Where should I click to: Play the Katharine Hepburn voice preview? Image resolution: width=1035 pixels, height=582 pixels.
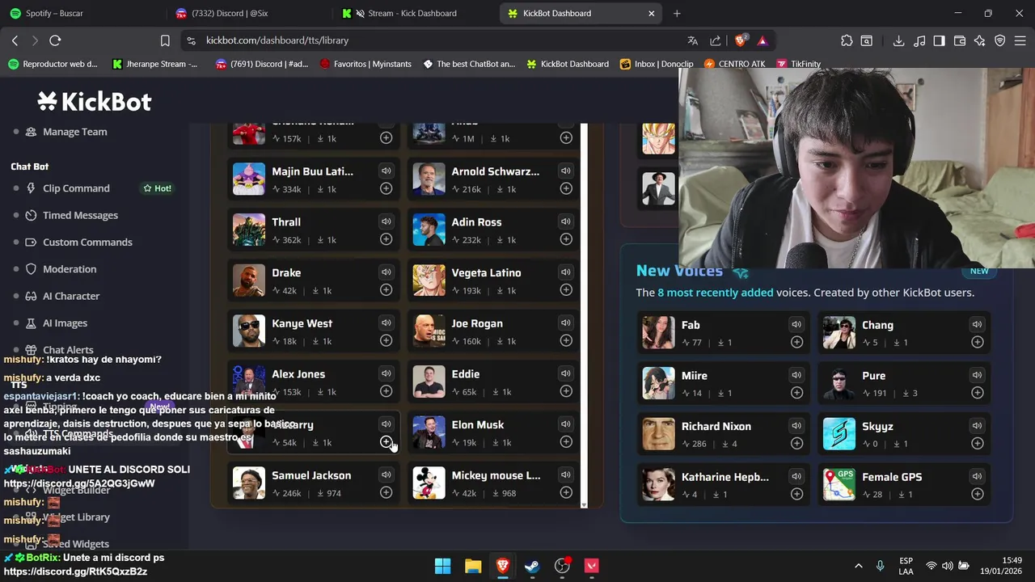(x=796, y=477)
